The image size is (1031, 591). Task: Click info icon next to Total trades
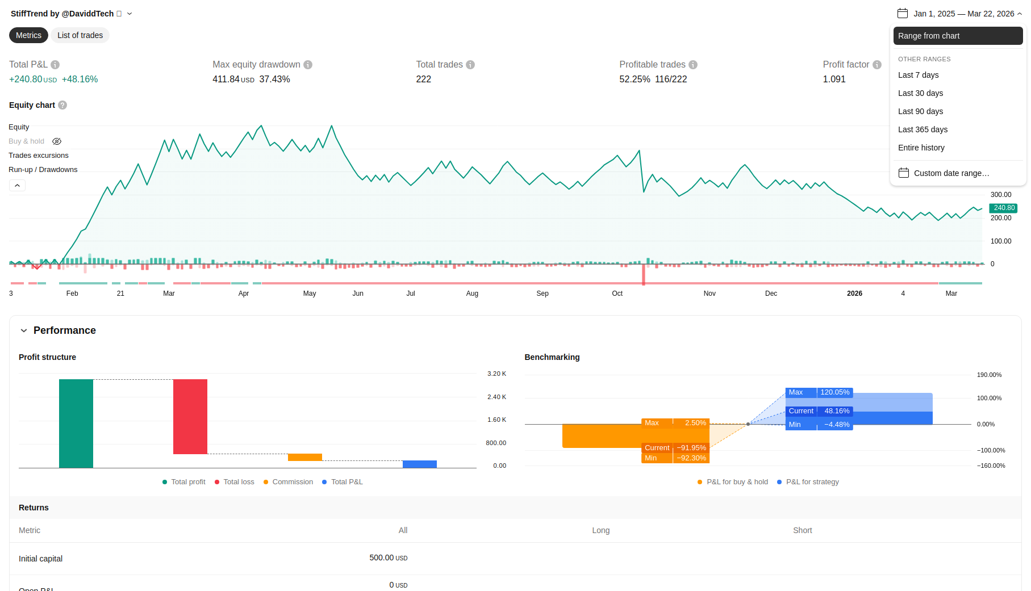tap(470, 65)
